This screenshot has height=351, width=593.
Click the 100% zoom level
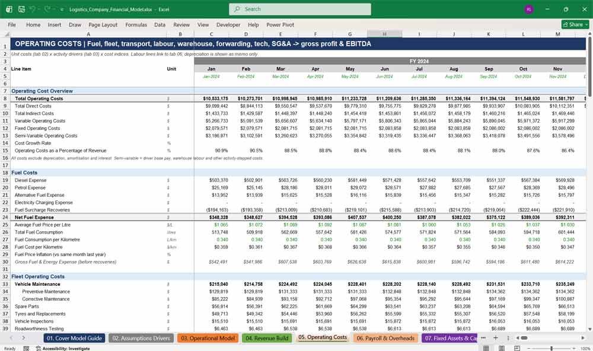(585, 349)
